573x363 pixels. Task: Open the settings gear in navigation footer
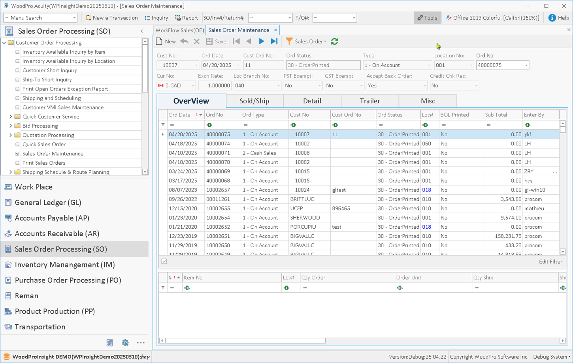(125, 343)
